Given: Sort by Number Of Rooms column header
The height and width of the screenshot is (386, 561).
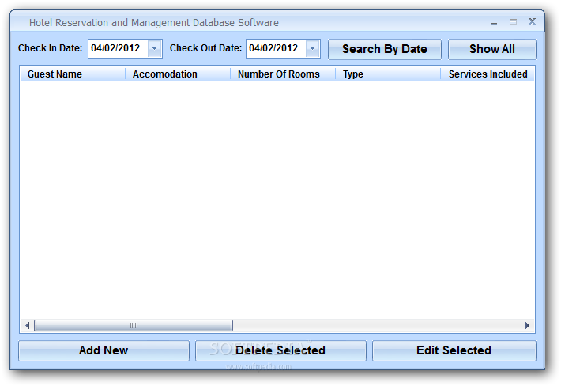Looking at the screenshot, I should tap(283, 74).
